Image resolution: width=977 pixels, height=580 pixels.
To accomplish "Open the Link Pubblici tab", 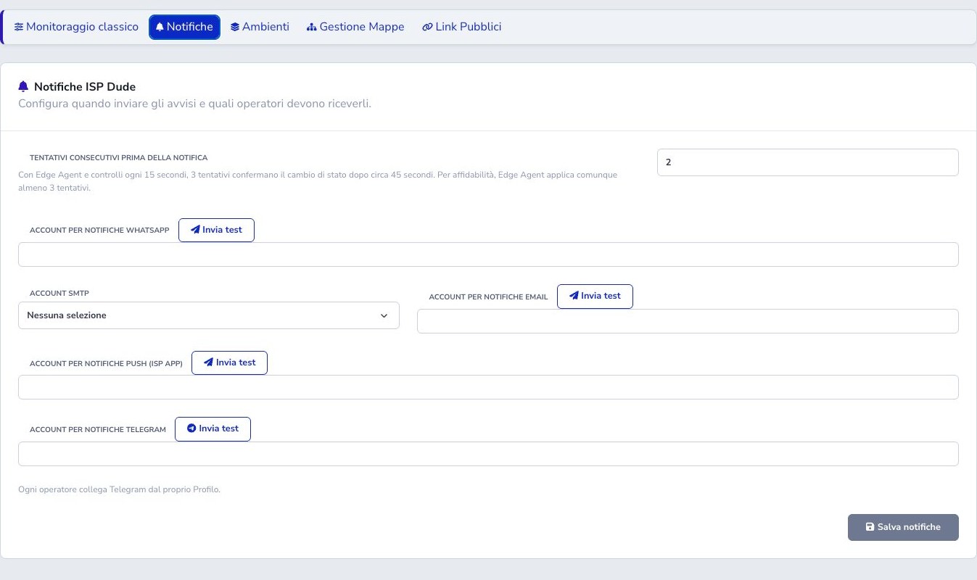I will click(461, 27).
